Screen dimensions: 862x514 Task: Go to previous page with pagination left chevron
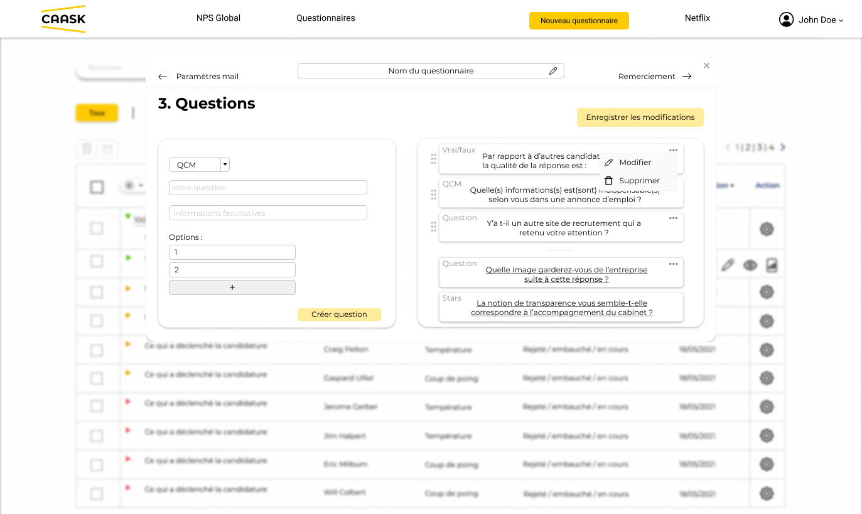[728, 147]
